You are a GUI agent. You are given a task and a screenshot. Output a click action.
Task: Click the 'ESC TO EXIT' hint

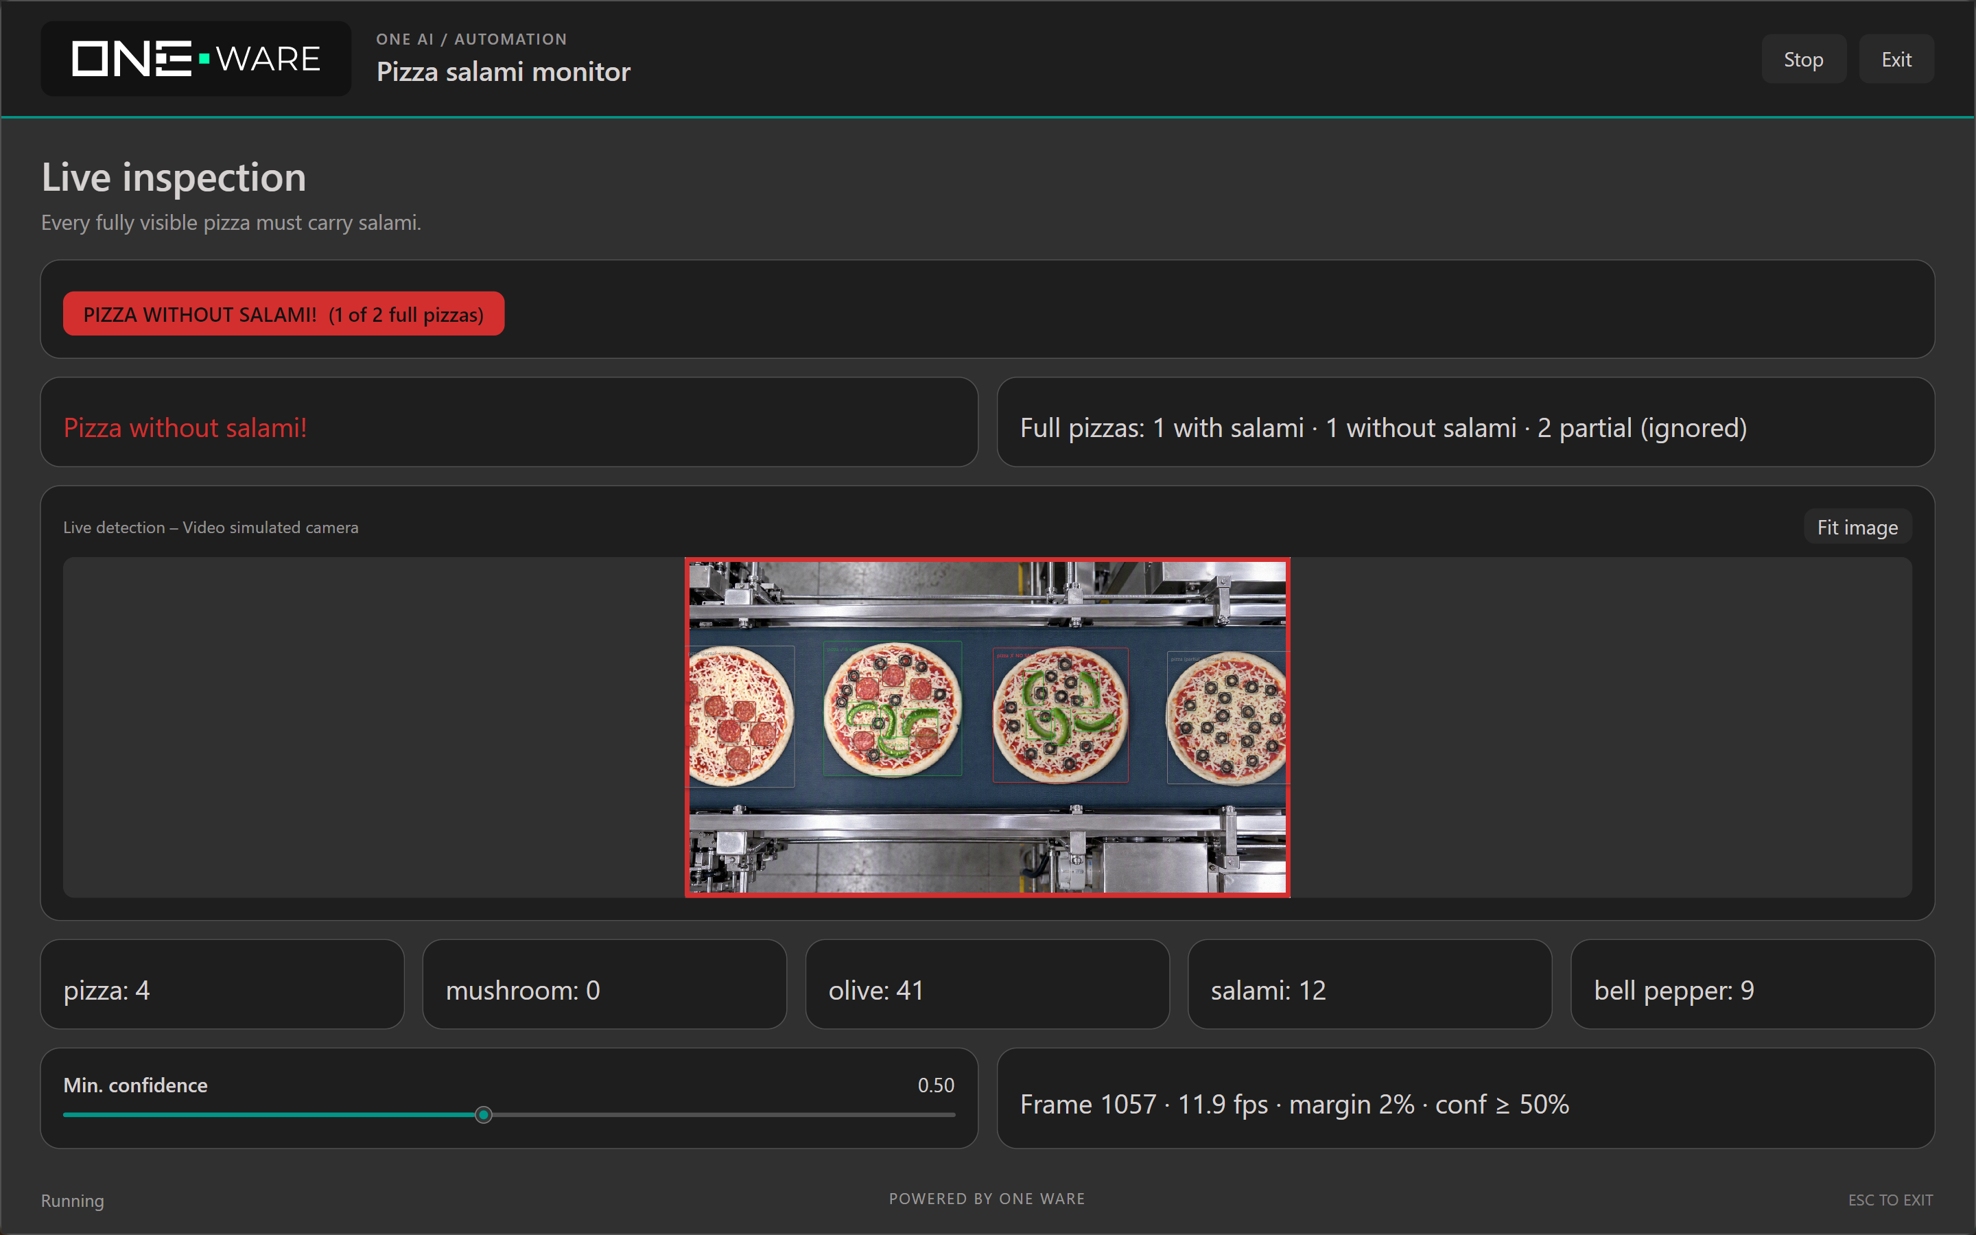[x=1890, y=1200]
